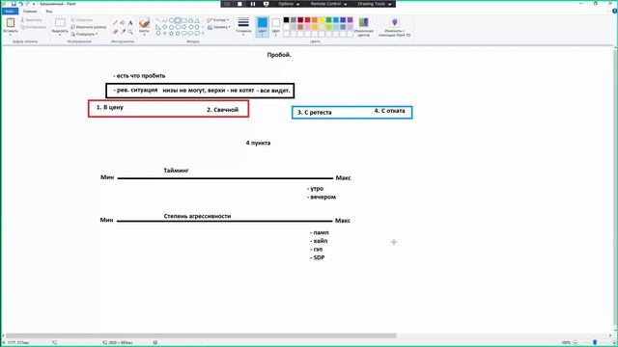Open the Rotate (Повернуть) dropdown
The height and width of the screenshot is (347, 618).
click(84, 35)
